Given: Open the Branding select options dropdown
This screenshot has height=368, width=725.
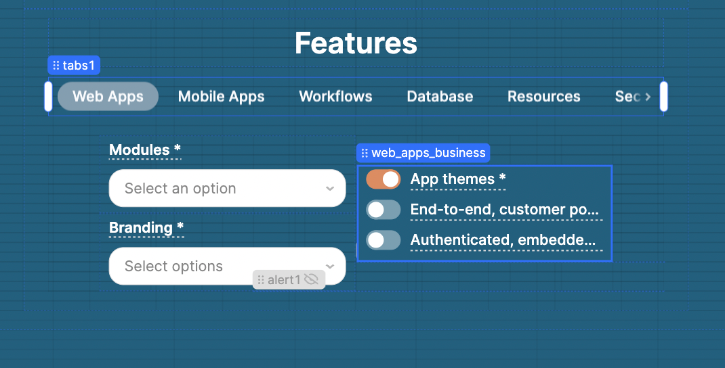Looking at the screenshot, I should [227, 266].
